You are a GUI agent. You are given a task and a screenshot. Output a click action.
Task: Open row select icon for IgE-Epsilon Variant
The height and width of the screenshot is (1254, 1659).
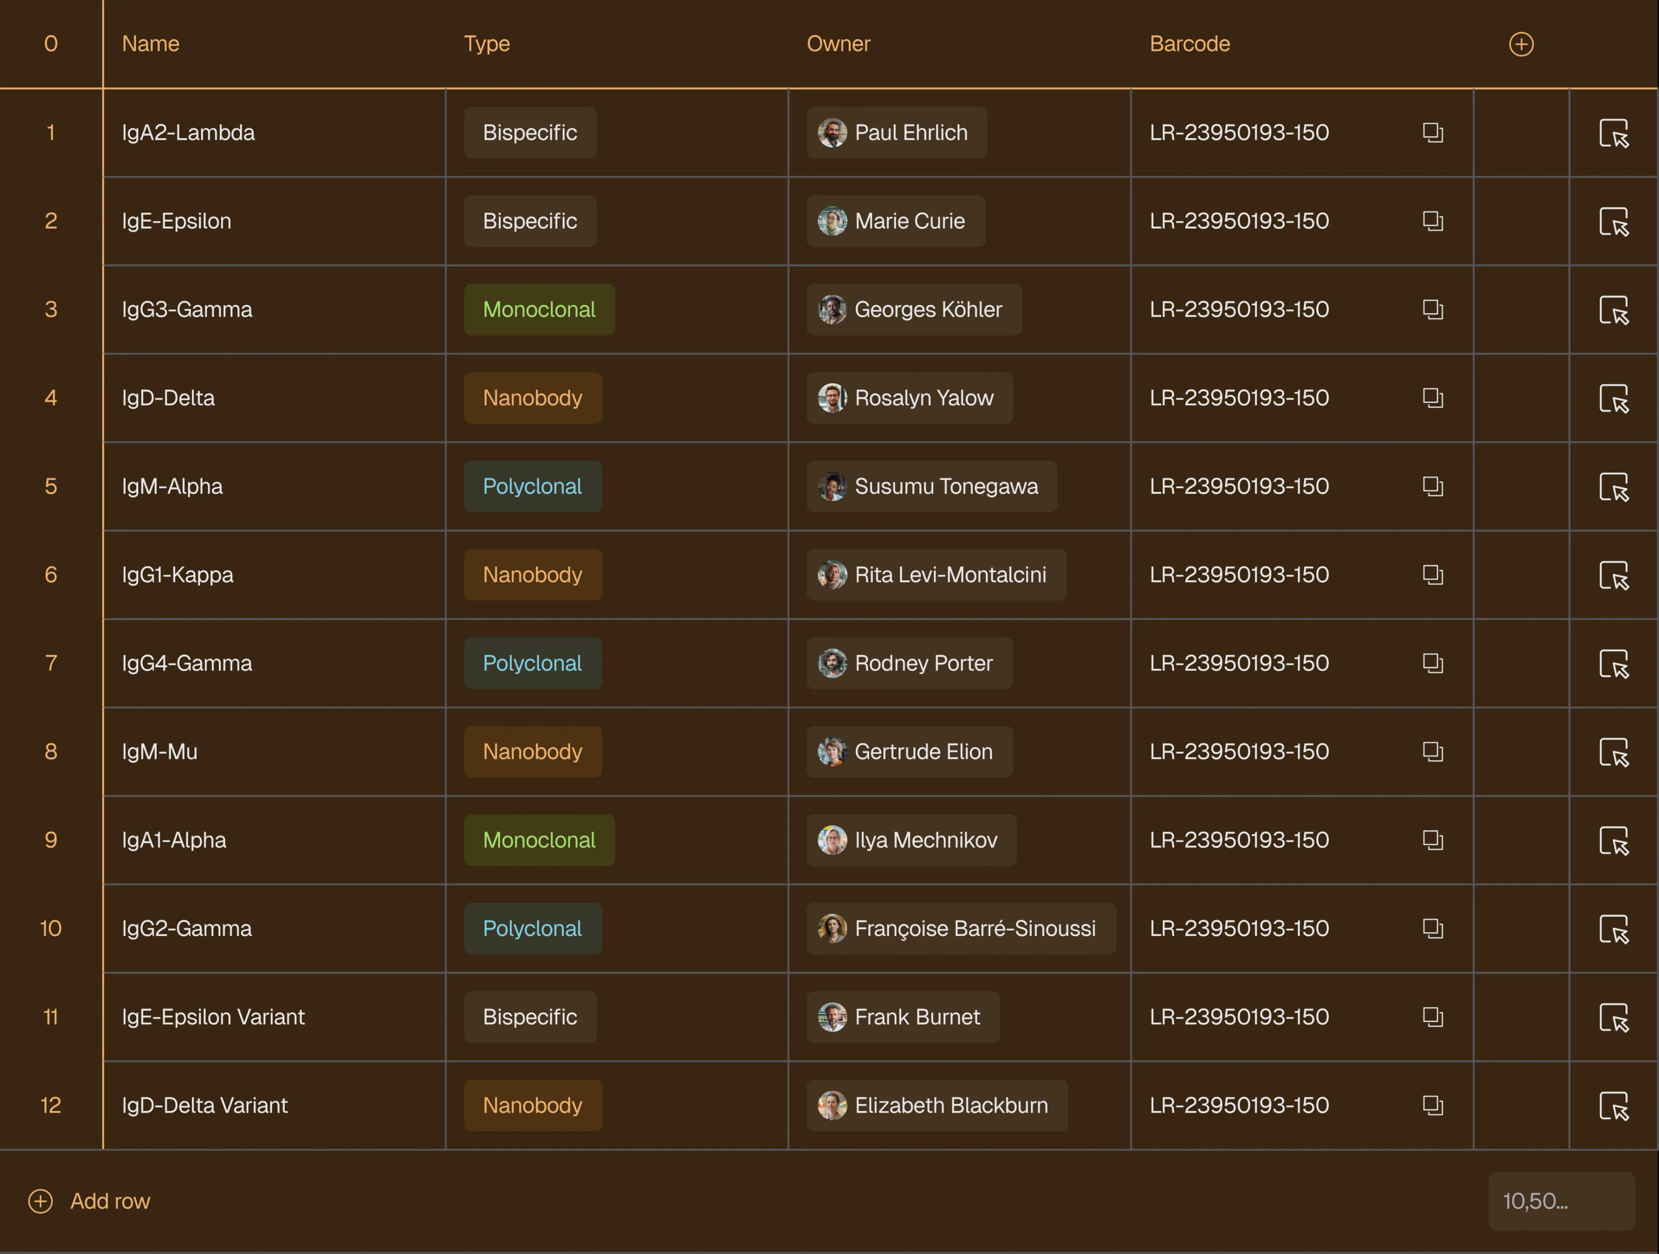(x=1614, y=1018)
